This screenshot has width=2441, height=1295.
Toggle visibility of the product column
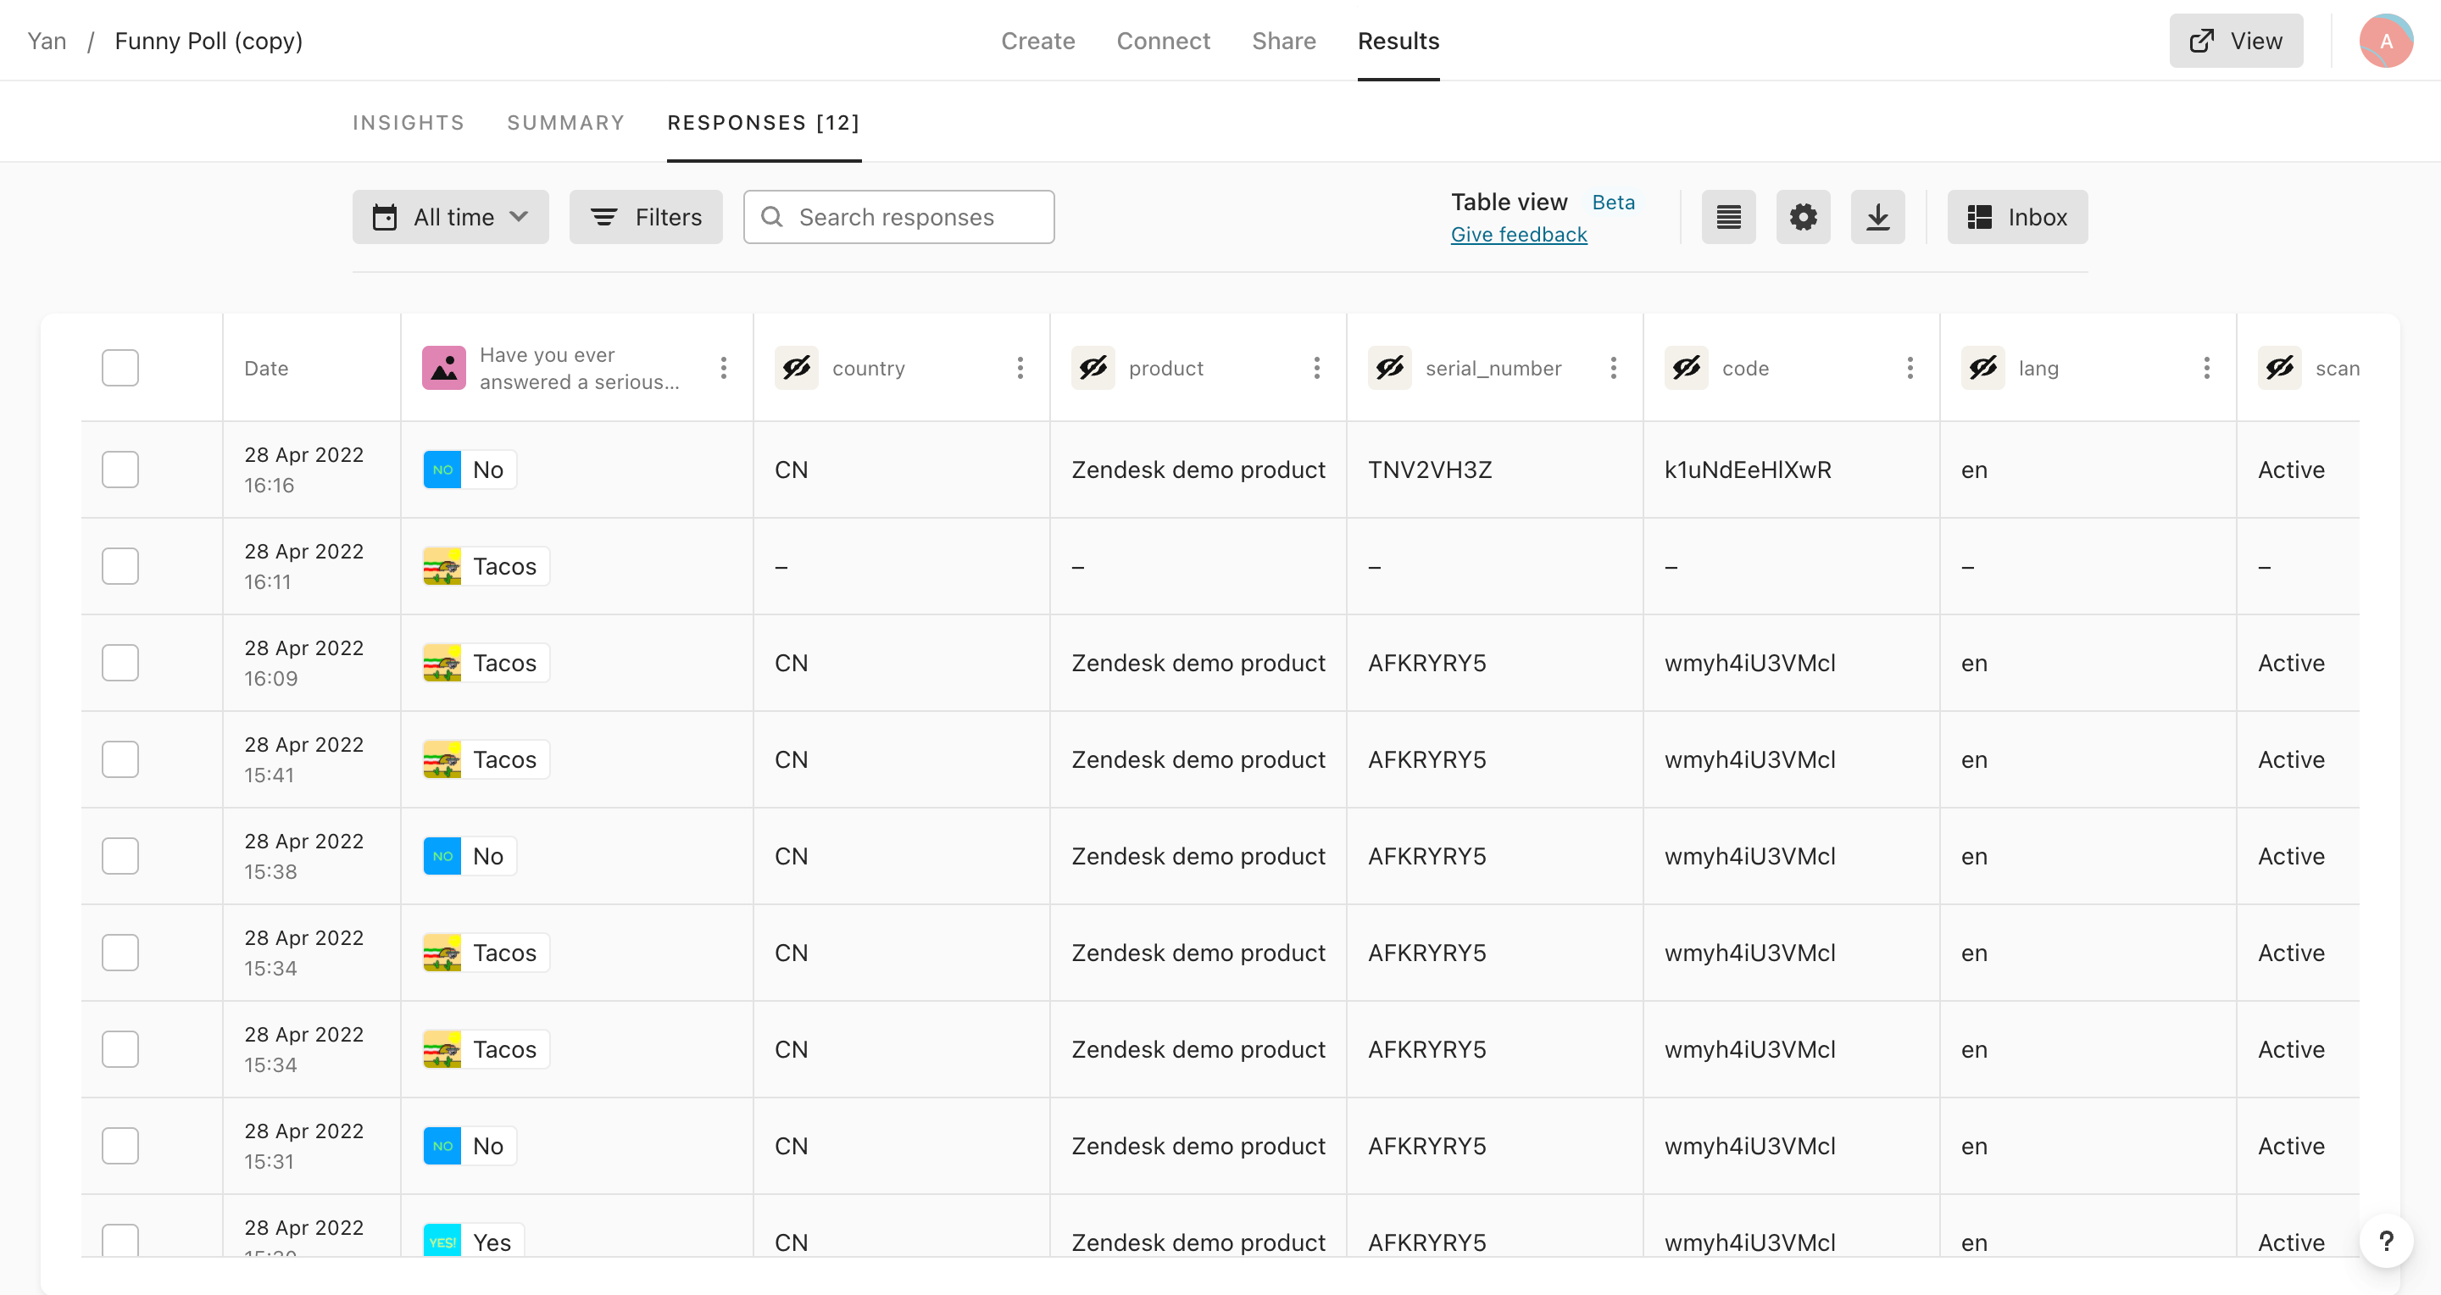pyautogui.click(x=1093, y=368)
